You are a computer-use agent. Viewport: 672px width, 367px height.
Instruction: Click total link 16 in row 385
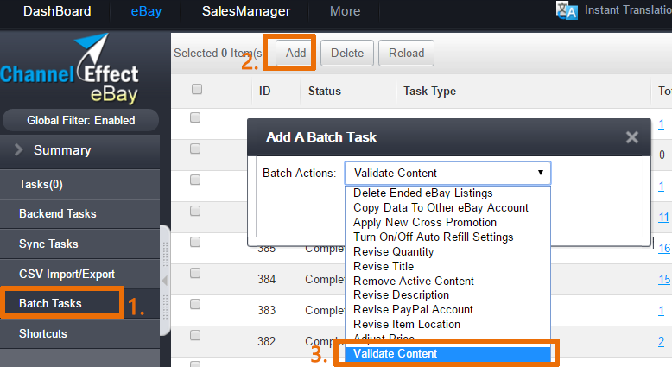[664, 248]
